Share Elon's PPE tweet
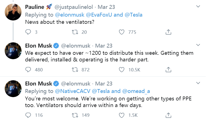206x122 pixels. (x=168, y=115)
